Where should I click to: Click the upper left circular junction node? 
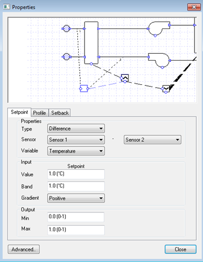click(67, 28)
